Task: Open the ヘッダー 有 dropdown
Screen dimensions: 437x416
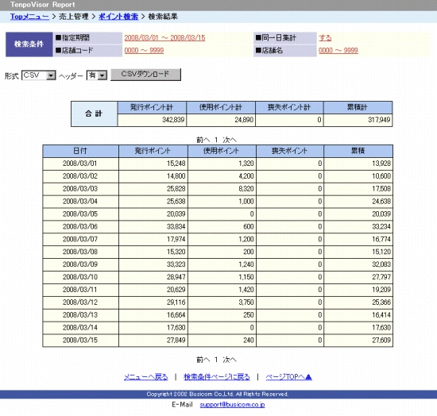Action: [x=97, y=75]
